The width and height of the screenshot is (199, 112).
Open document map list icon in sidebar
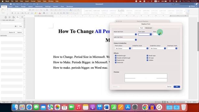tap(10, 17)
